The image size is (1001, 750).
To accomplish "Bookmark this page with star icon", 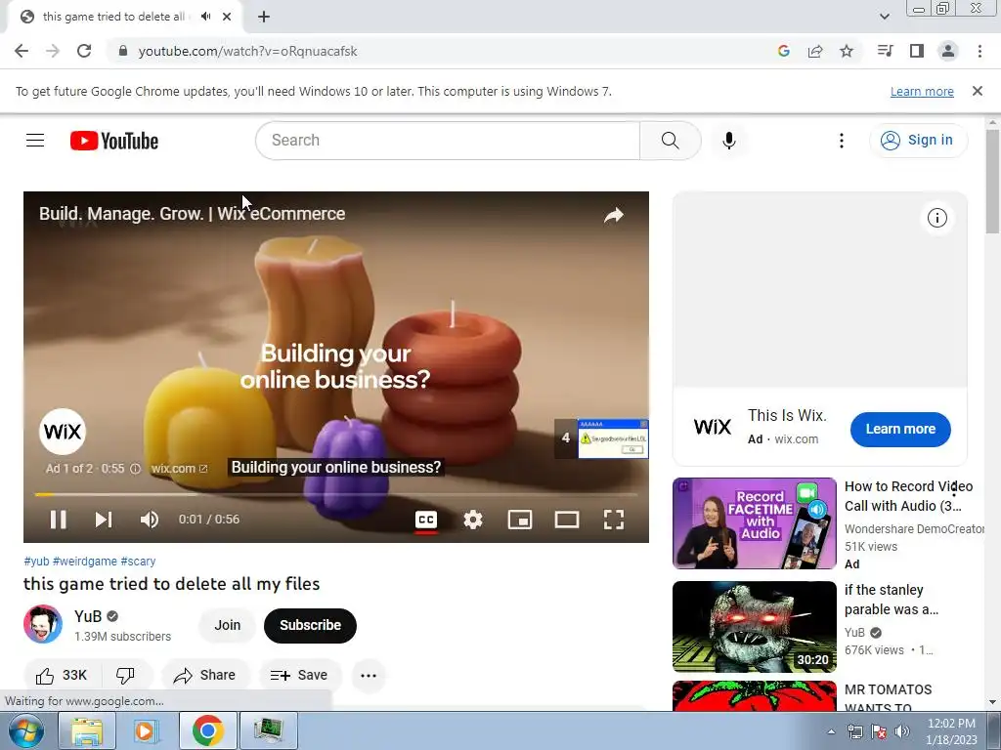I will 847,51.
